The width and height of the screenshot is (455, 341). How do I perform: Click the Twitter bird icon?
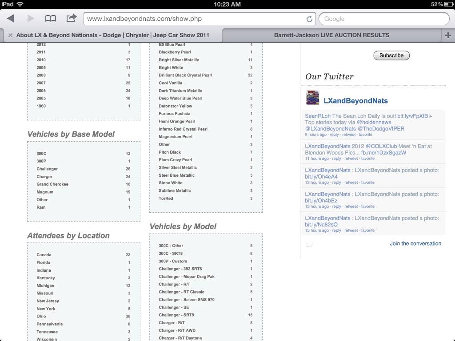pyautogui.click(x=310, y=243)
